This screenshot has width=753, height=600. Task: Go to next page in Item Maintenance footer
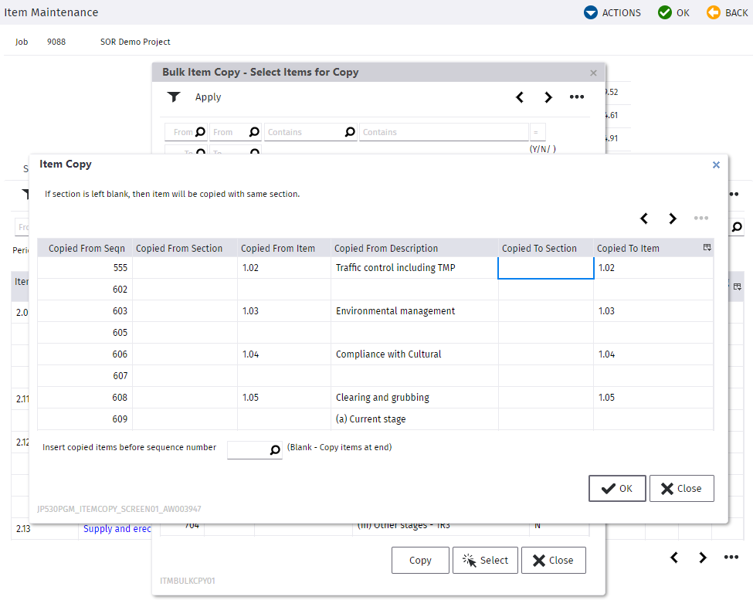pos(703,558)
